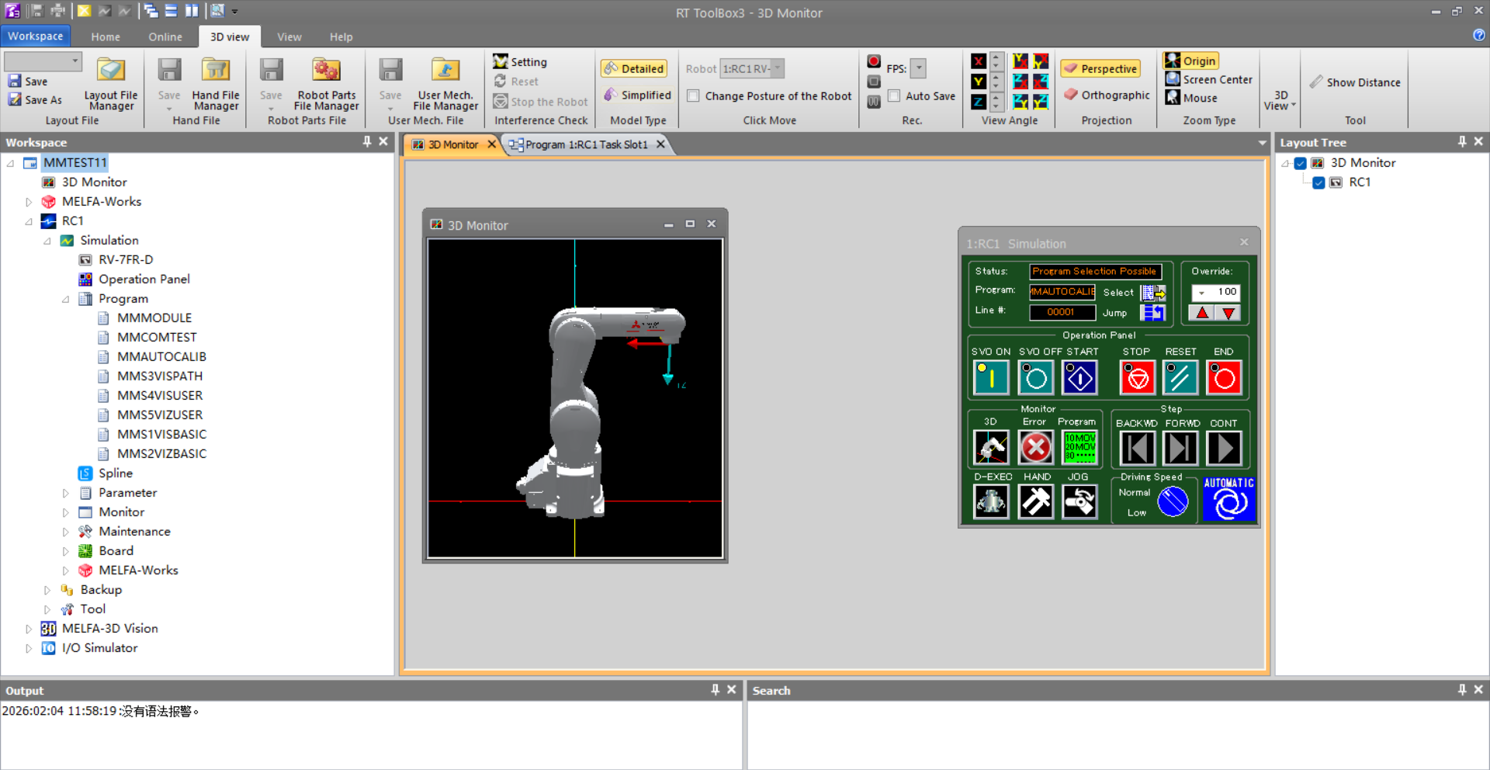Select Origin zoom type
Image resolution: width=1490 pixels, height=770 pixels.
[x=1190, y=61]
